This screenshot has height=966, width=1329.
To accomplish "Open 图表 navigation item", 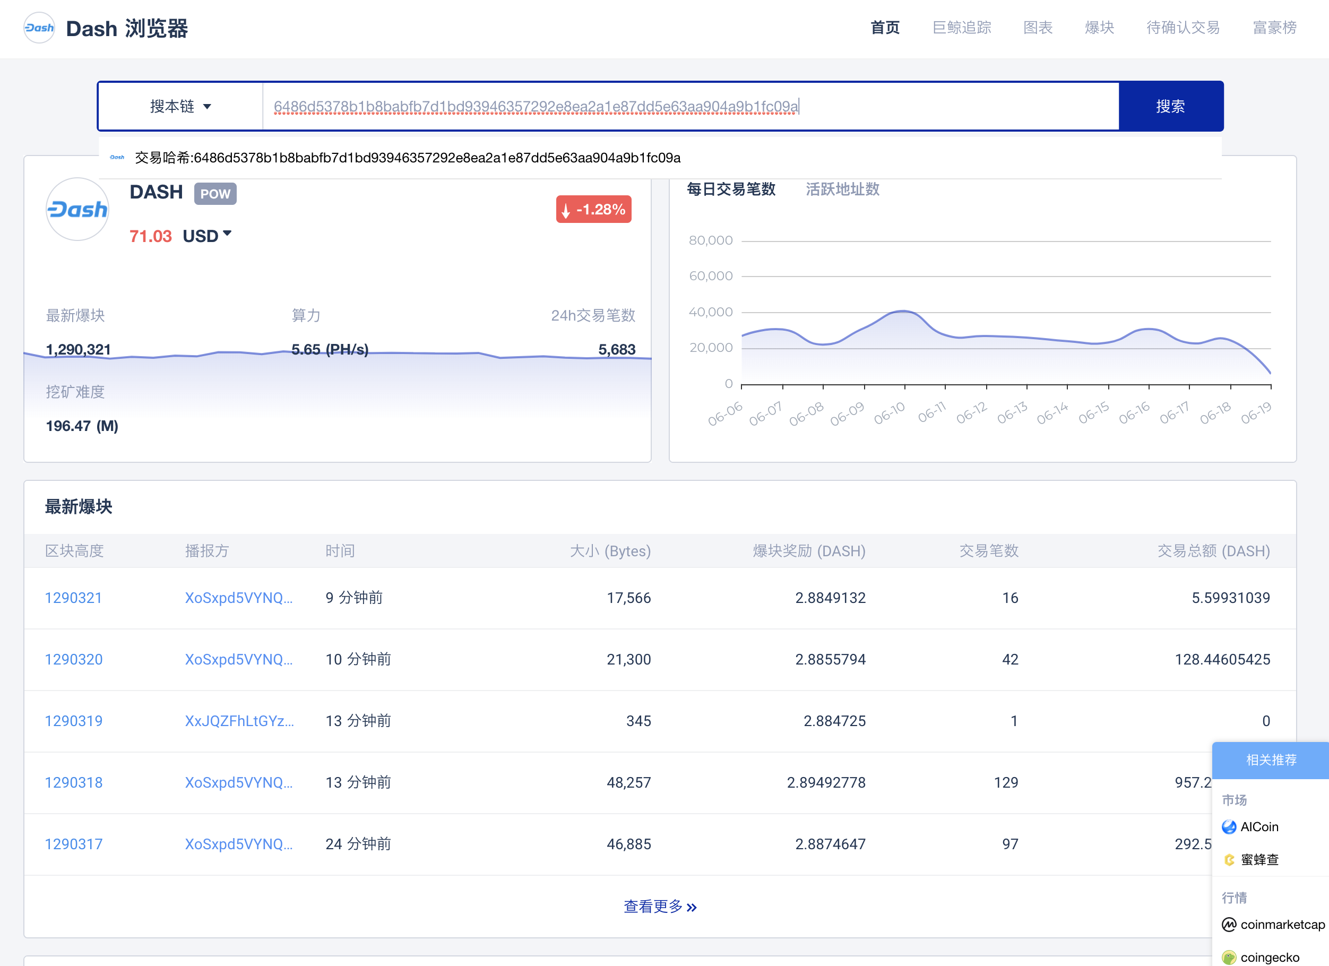I will coord(1038,28).
